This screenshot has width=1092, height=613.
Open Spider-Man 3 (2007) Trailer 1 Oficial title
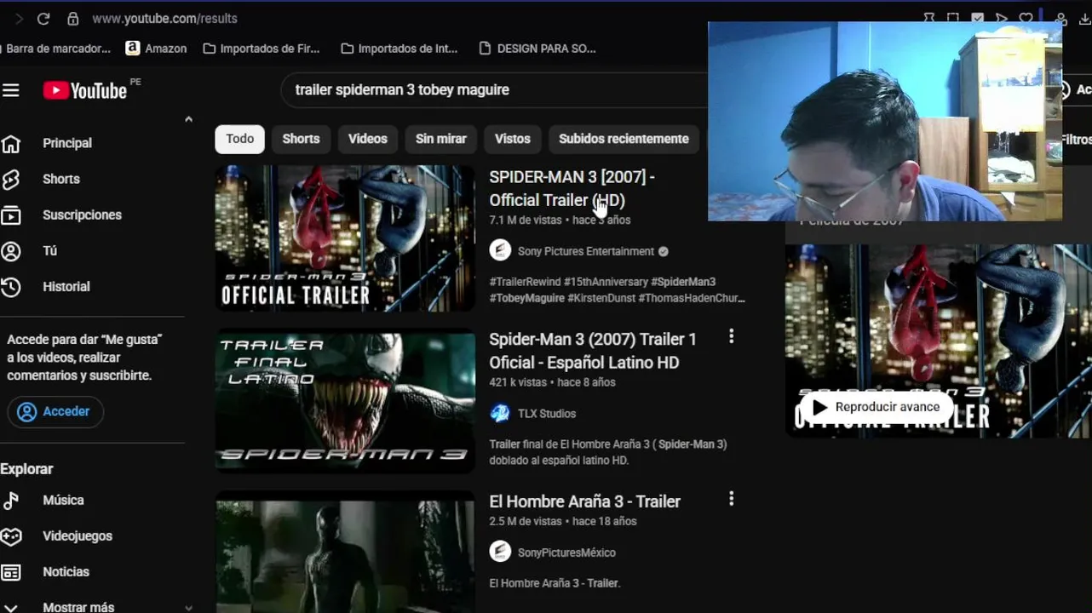tap(593, 351)
